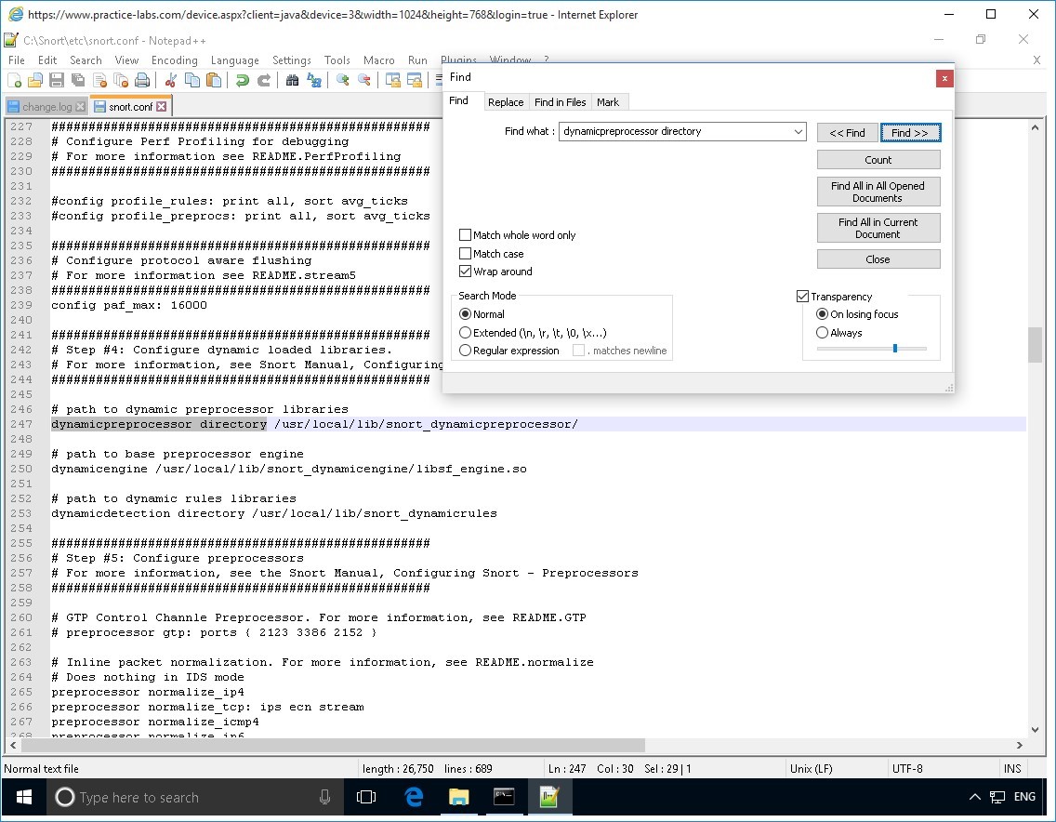The image size is (1056, 822).
Task: Enable Match whole word only
Action: 466,235
